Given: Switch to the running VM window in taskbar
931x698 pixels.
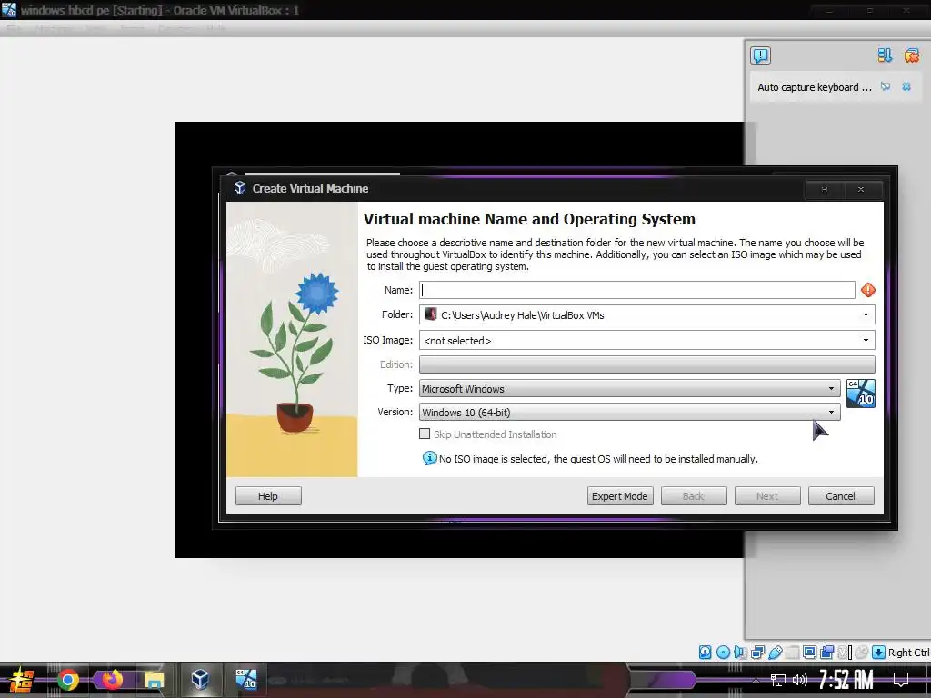Looking at the screenshot, I should point(245,678).
